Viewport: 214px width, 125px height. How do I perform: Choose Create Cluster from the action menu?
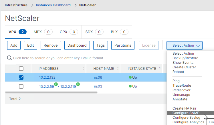[x=184, y=67]
